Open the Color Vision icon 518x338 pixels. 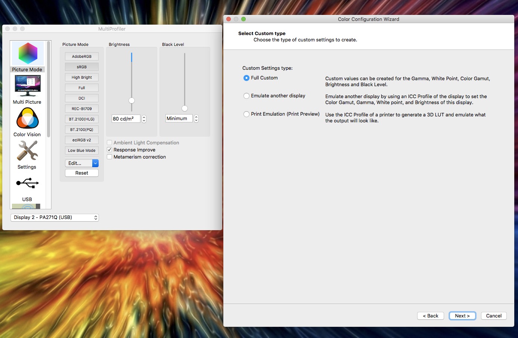28,118
